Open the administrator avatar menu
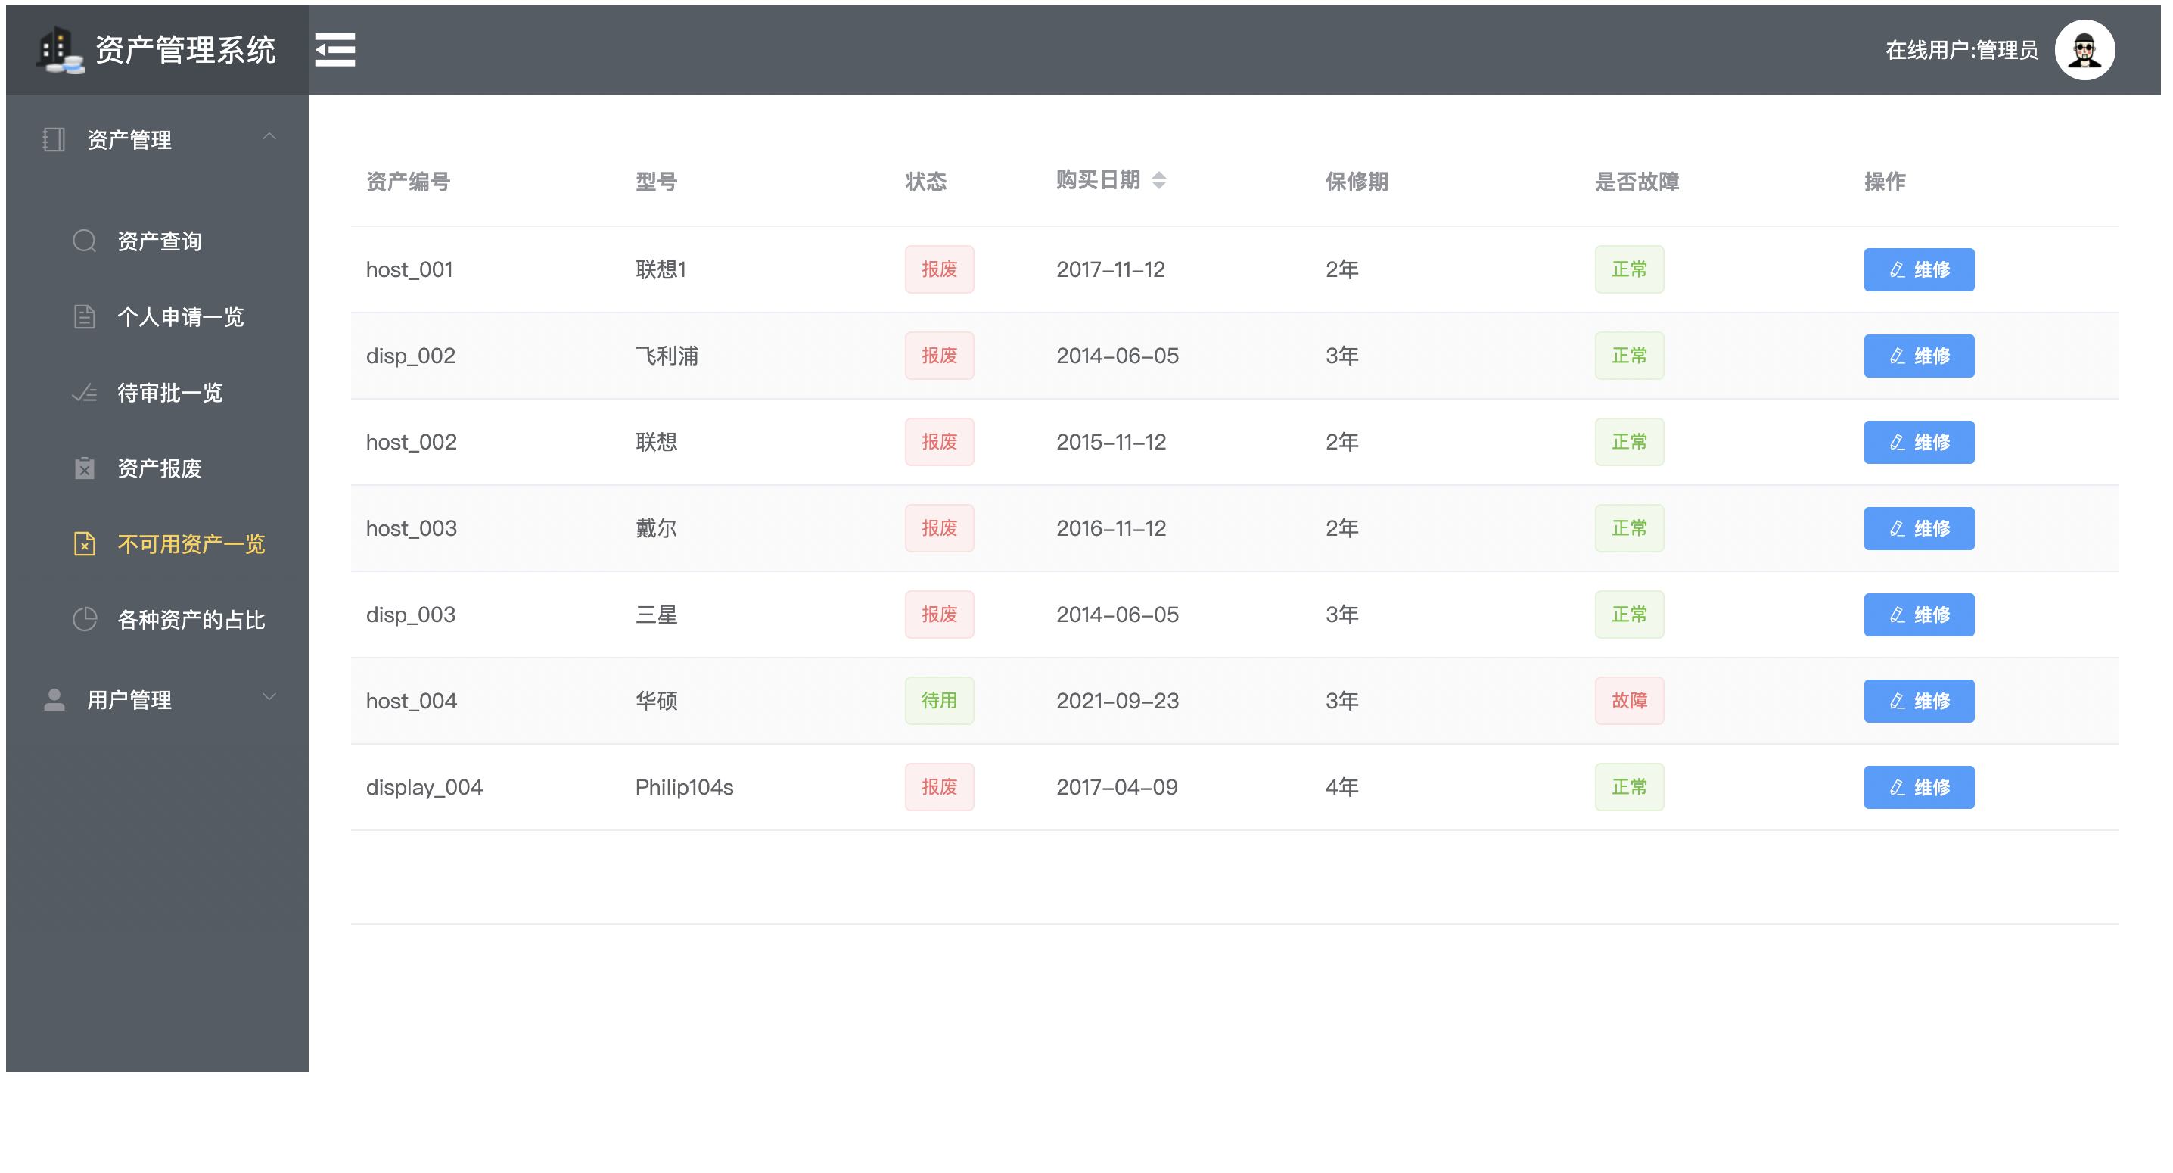This screenshot has height=1173, width=2173. [2084, 50]
